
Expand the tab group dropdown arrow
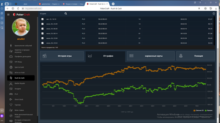tap(10, 4)
